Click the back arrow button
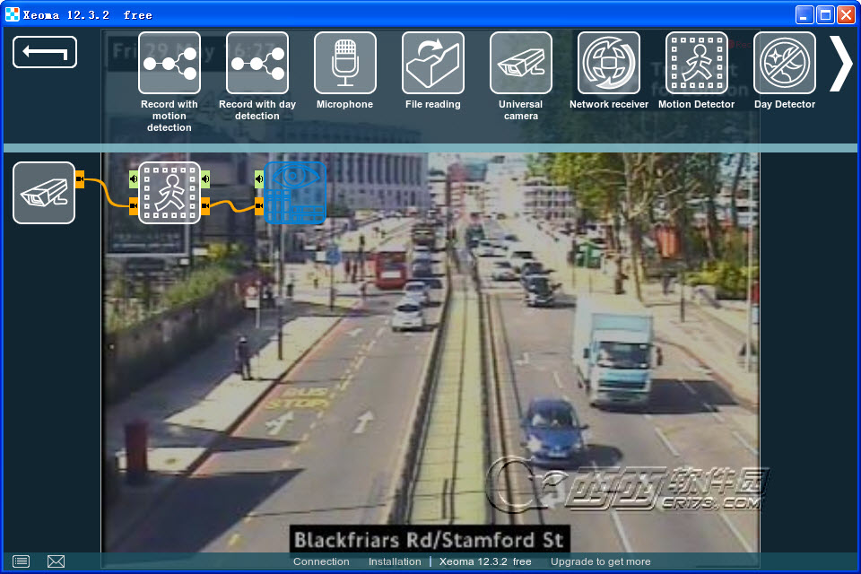This screenshot has height=574, width=861. coord(45,52)
